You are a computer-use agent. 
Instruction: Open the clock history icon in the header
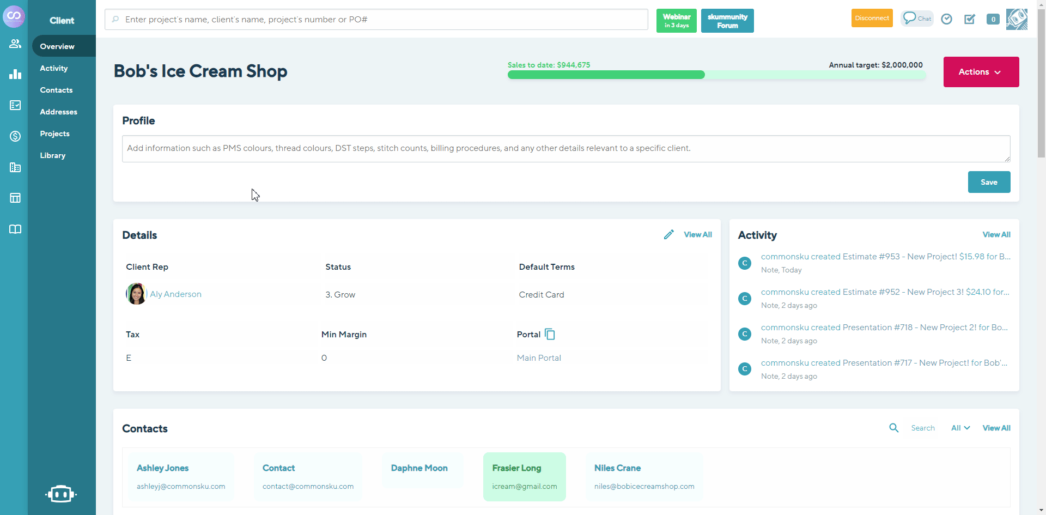(x=946, y=19)
